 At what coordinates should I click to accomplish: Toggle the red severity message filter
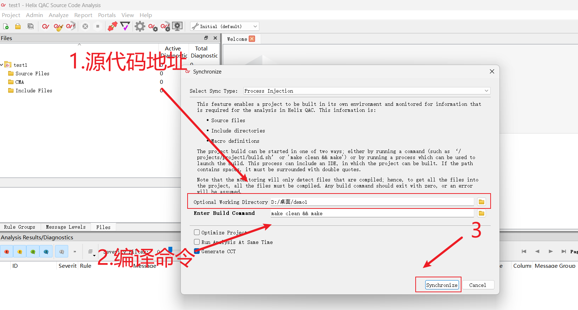click(x=7, y=251)
